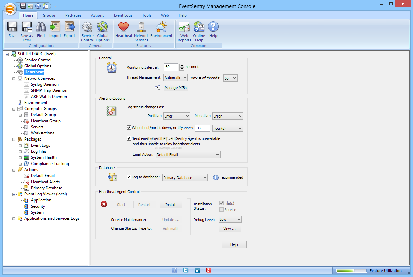Open the Email Action dropdown
This screenshot has width=413, height=277.
pos(188,155)
